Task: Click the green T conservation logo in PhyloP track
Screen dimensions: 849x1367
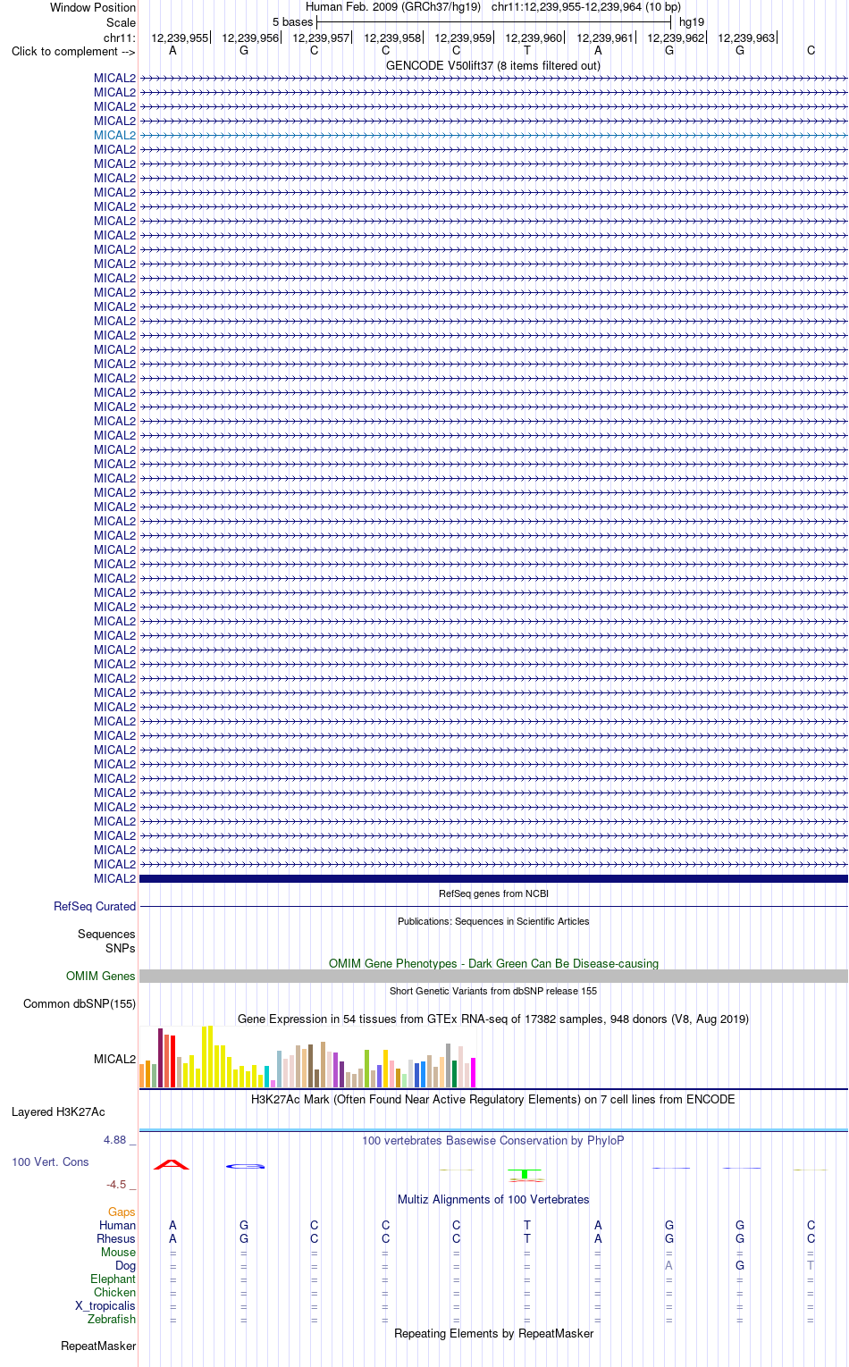Action: pos(525,1174)
